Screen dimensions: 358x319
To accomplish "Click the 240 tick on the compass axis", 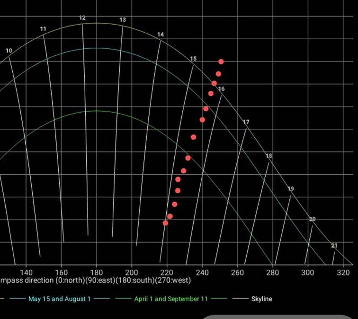I will point(202,272).
